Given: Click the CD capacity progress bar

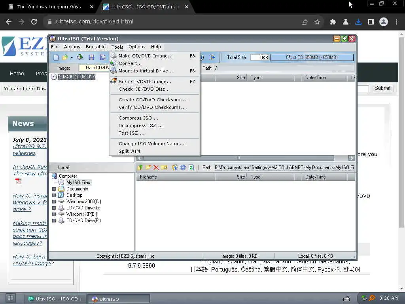Looking at the screenshot, I should click(x=312, y=57).
